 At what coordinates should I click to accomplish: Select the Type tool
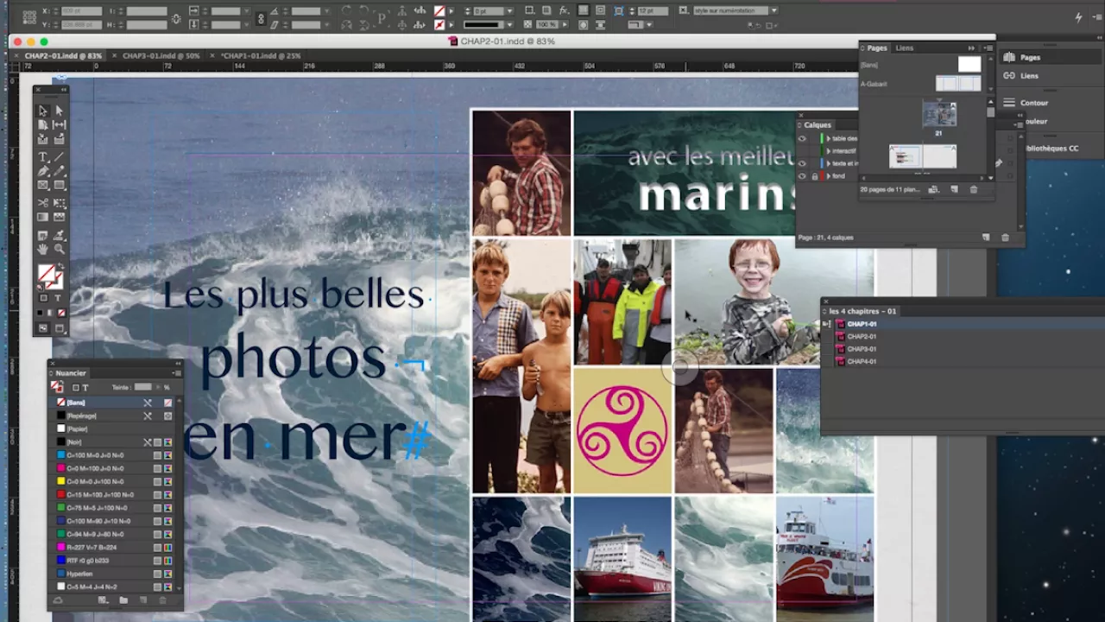tap(42, 157)
